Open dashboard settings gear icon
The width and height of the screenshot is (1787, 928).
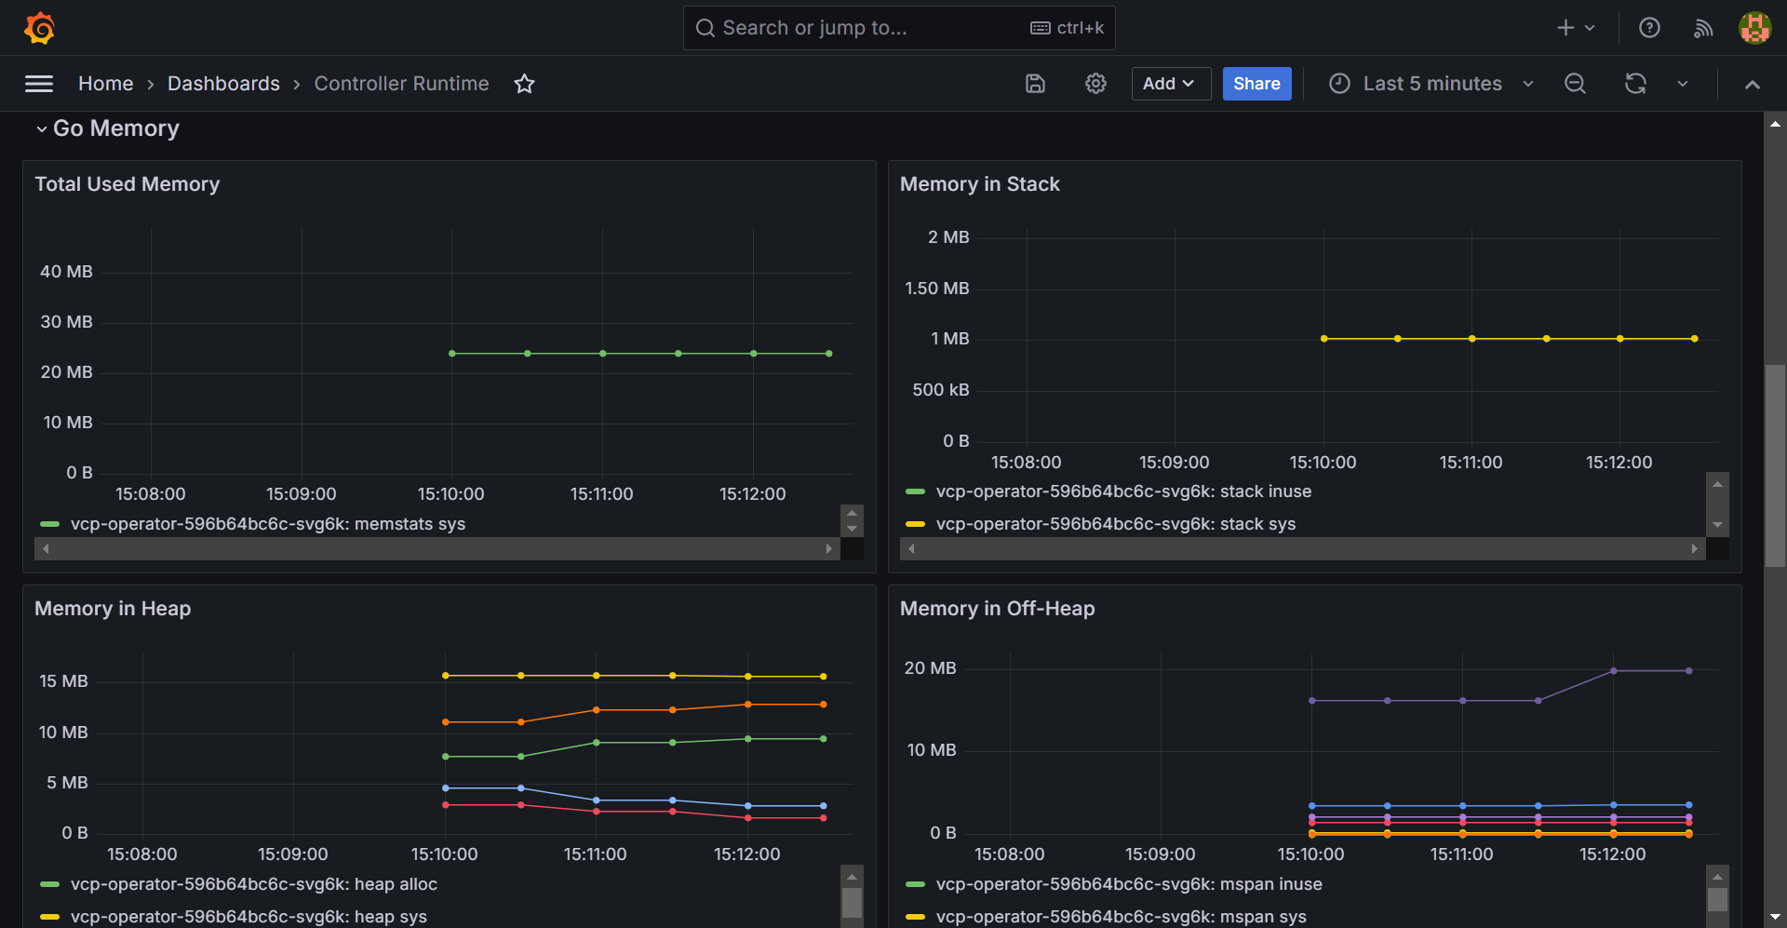coord(1095,84)
